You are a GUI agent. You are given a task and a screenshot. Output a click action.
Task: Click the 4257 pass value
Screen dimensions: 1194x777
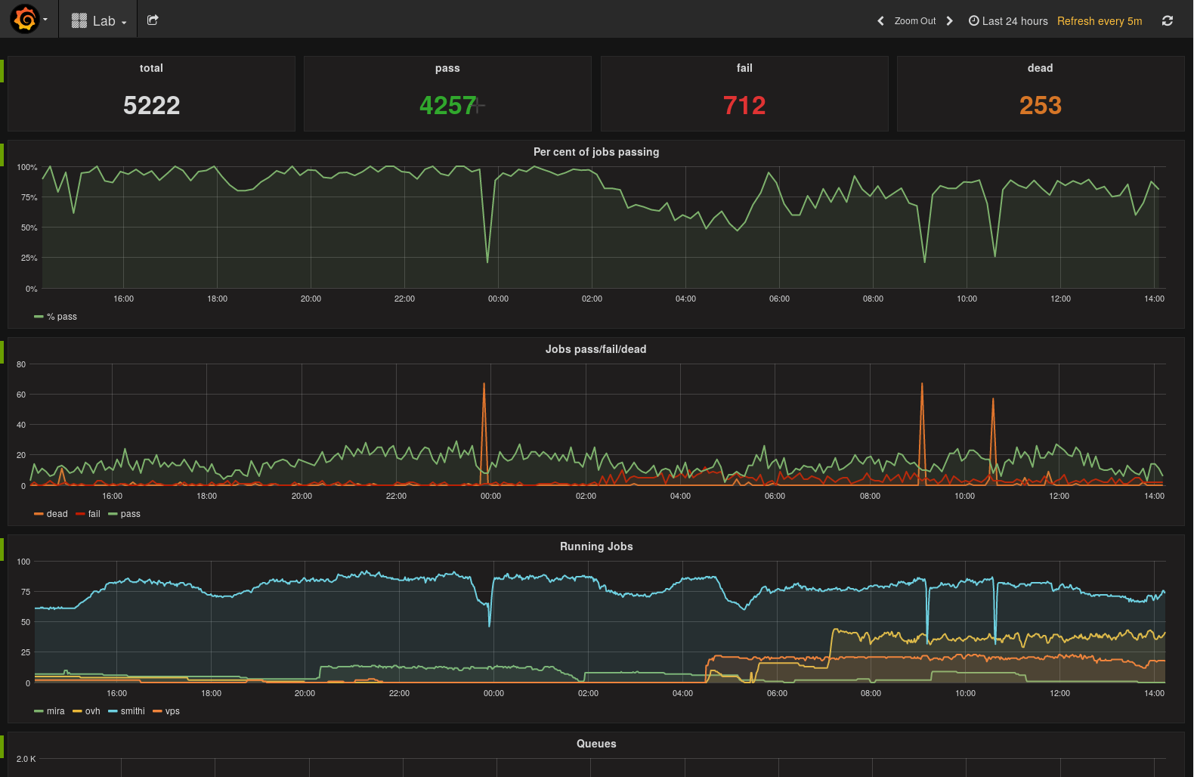[x=448, y=105]
